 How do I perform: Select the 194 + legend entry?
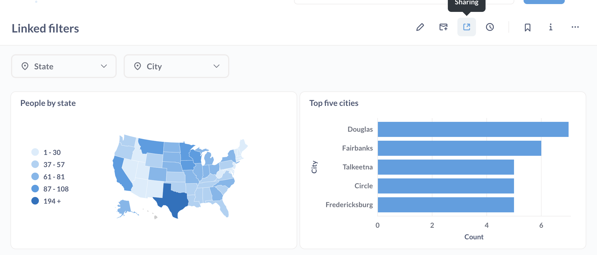pyautogui.click(x=52, y=201)
